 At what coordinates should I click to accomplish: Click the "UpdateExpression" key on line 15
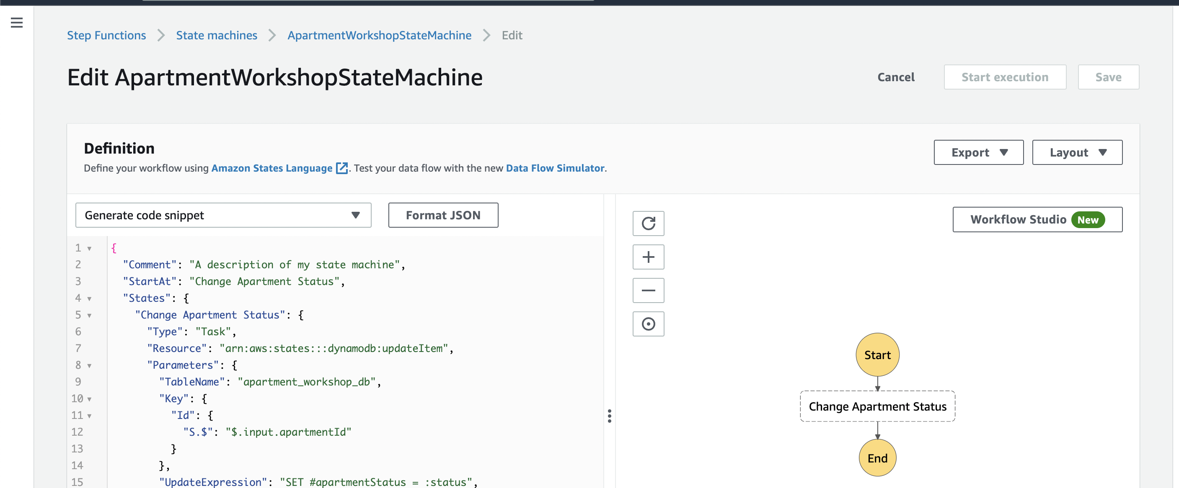213,482
